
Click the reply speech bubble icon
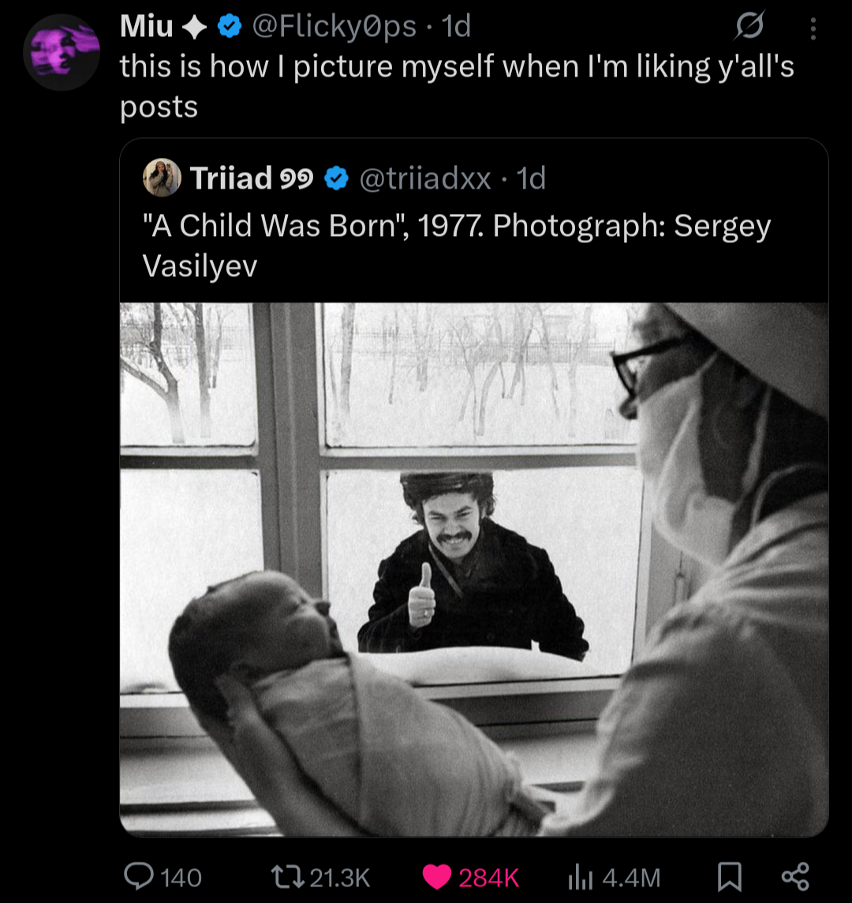click(x=139, y=876)
